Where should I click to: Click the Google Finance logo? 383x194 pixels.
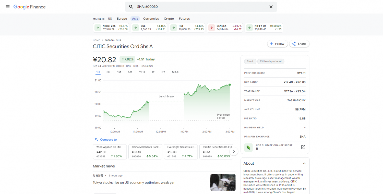30,7
